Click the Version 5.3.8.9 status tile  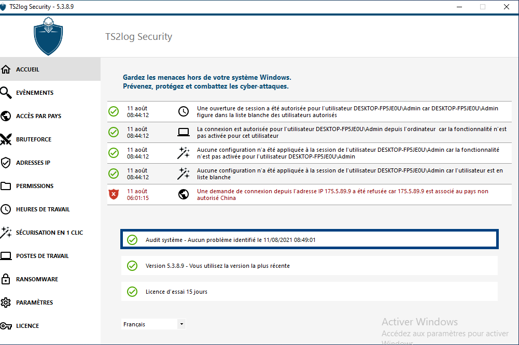pos(310,266)
